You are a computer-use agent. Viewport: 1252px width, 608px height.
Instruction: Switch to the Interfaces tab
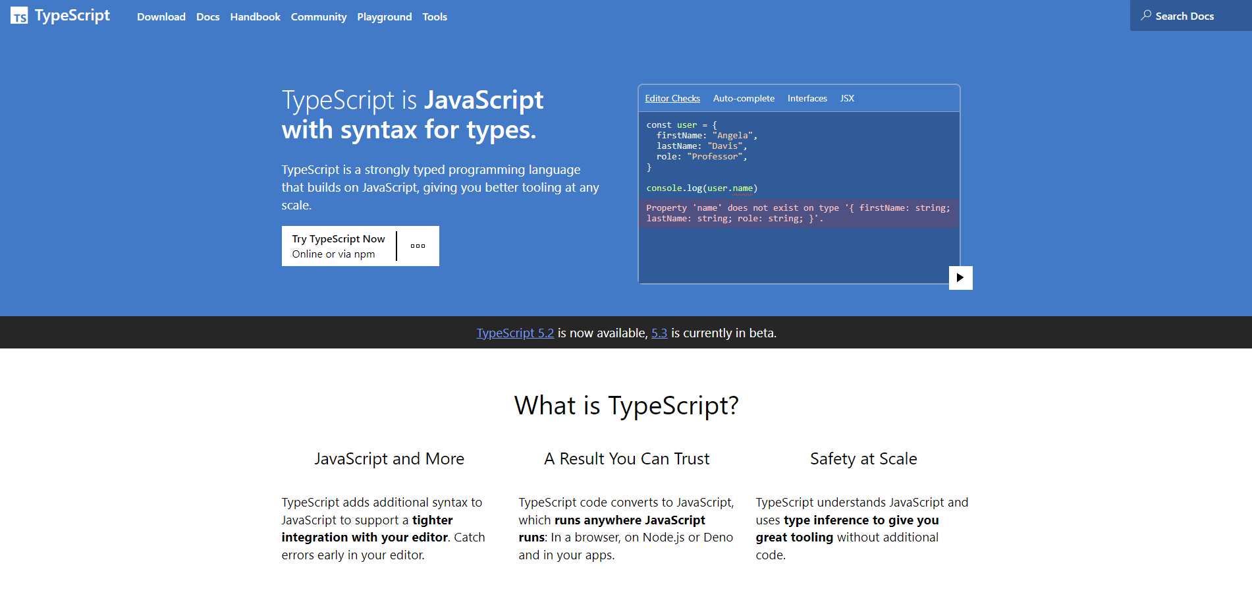[807, 98]
